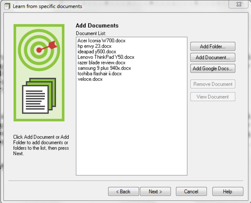Select samsung 9 plus 940x.docx entry
Viewport: 251px width, 203px height.
tap(104, 68)
